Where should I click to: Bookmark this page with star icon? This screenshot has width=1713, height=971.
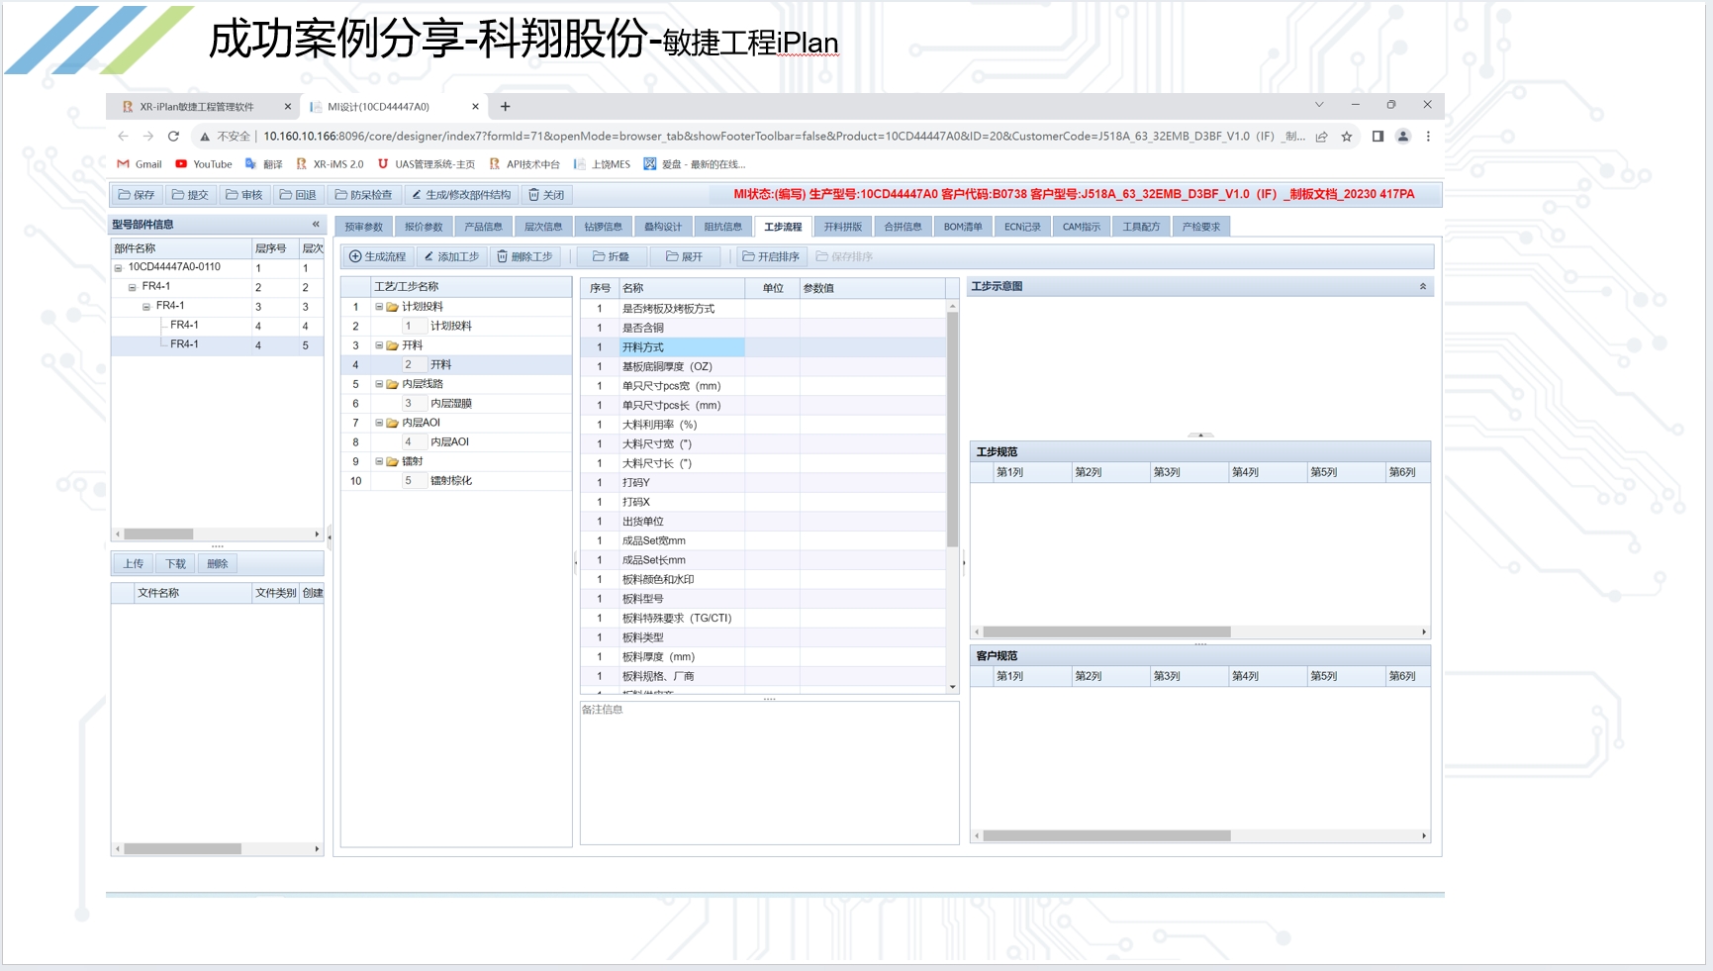pyautogui.click(x=1347, y=137)
